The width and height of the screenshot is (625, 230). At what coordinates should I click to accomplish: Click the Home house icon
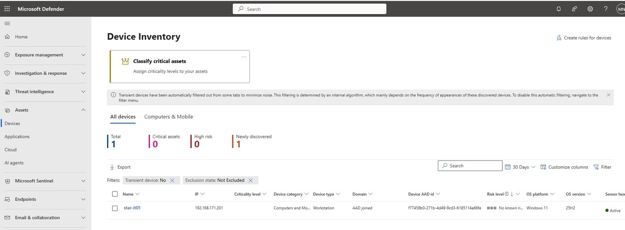click(x=7, y=37)
